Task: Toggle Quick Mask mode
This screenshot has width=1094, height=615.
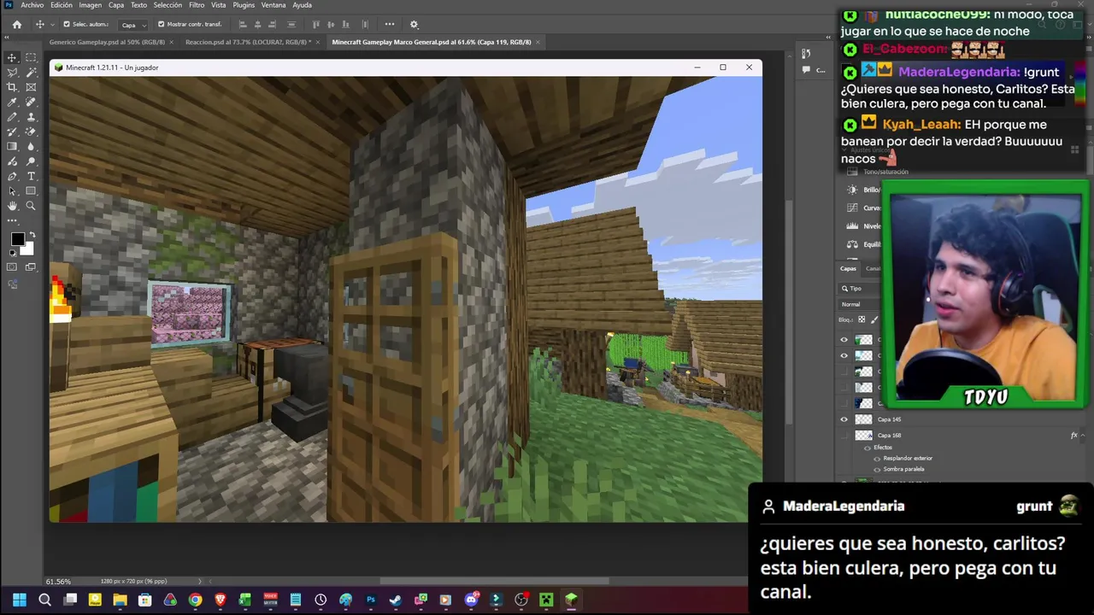Action: coord(12,267)
